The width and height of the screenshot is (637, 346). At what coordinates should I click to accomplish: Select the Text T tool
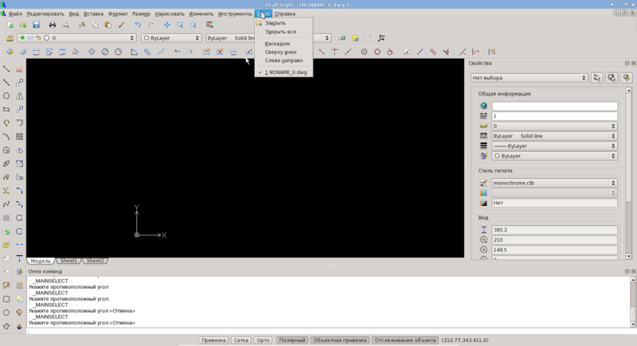(19, 259)
